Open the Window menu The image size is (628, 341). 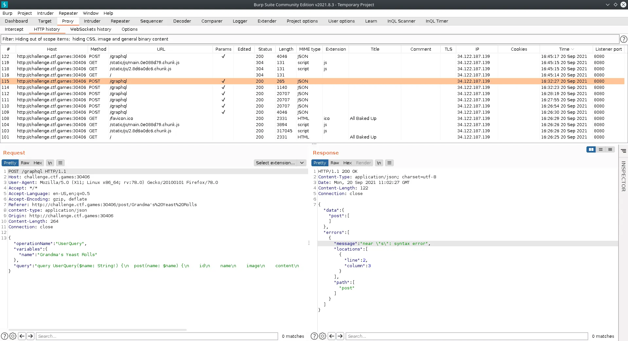pos(91,13)
